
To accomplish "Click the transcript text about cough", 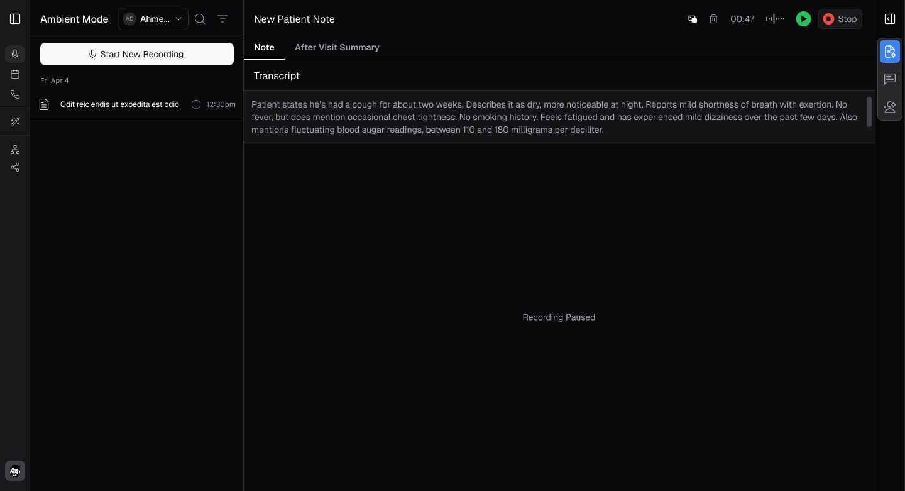I will point(554,117).
